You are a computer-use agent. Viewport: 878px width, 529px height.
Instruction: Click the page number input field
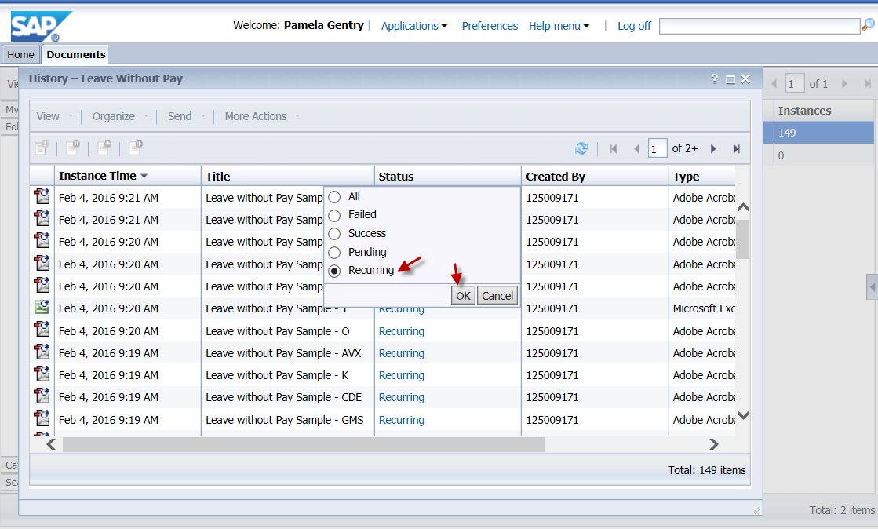[658, 148]
